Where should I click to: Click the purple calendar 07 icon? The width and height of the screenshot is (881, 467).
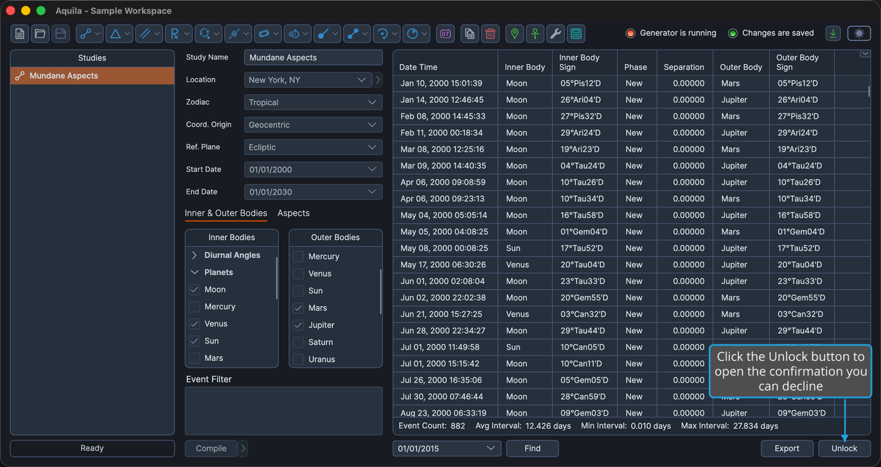pos(445,34)
